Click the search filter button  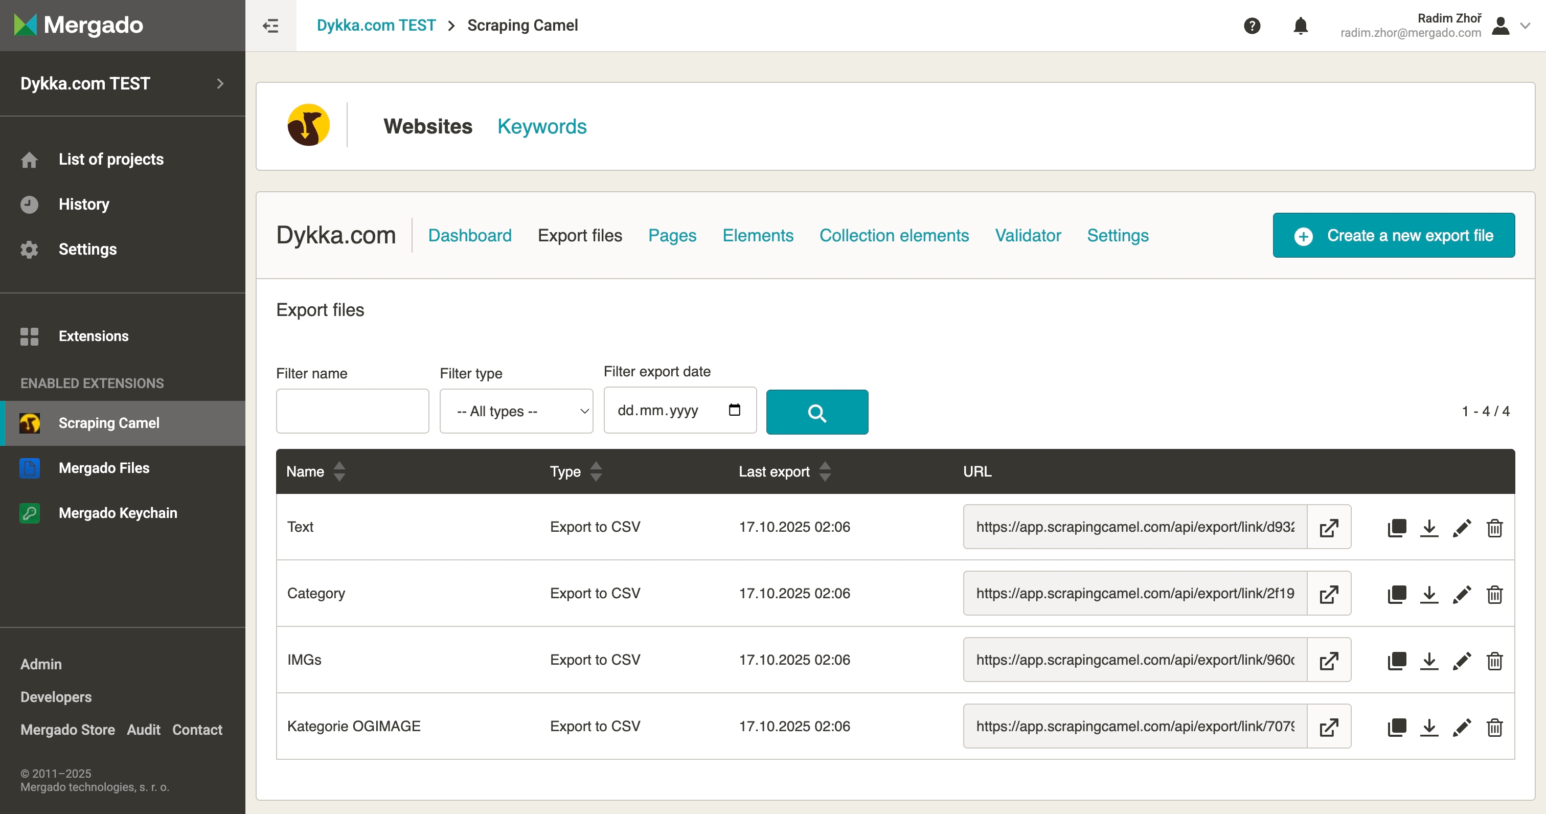pyautogui.click(x=816, y=413)
